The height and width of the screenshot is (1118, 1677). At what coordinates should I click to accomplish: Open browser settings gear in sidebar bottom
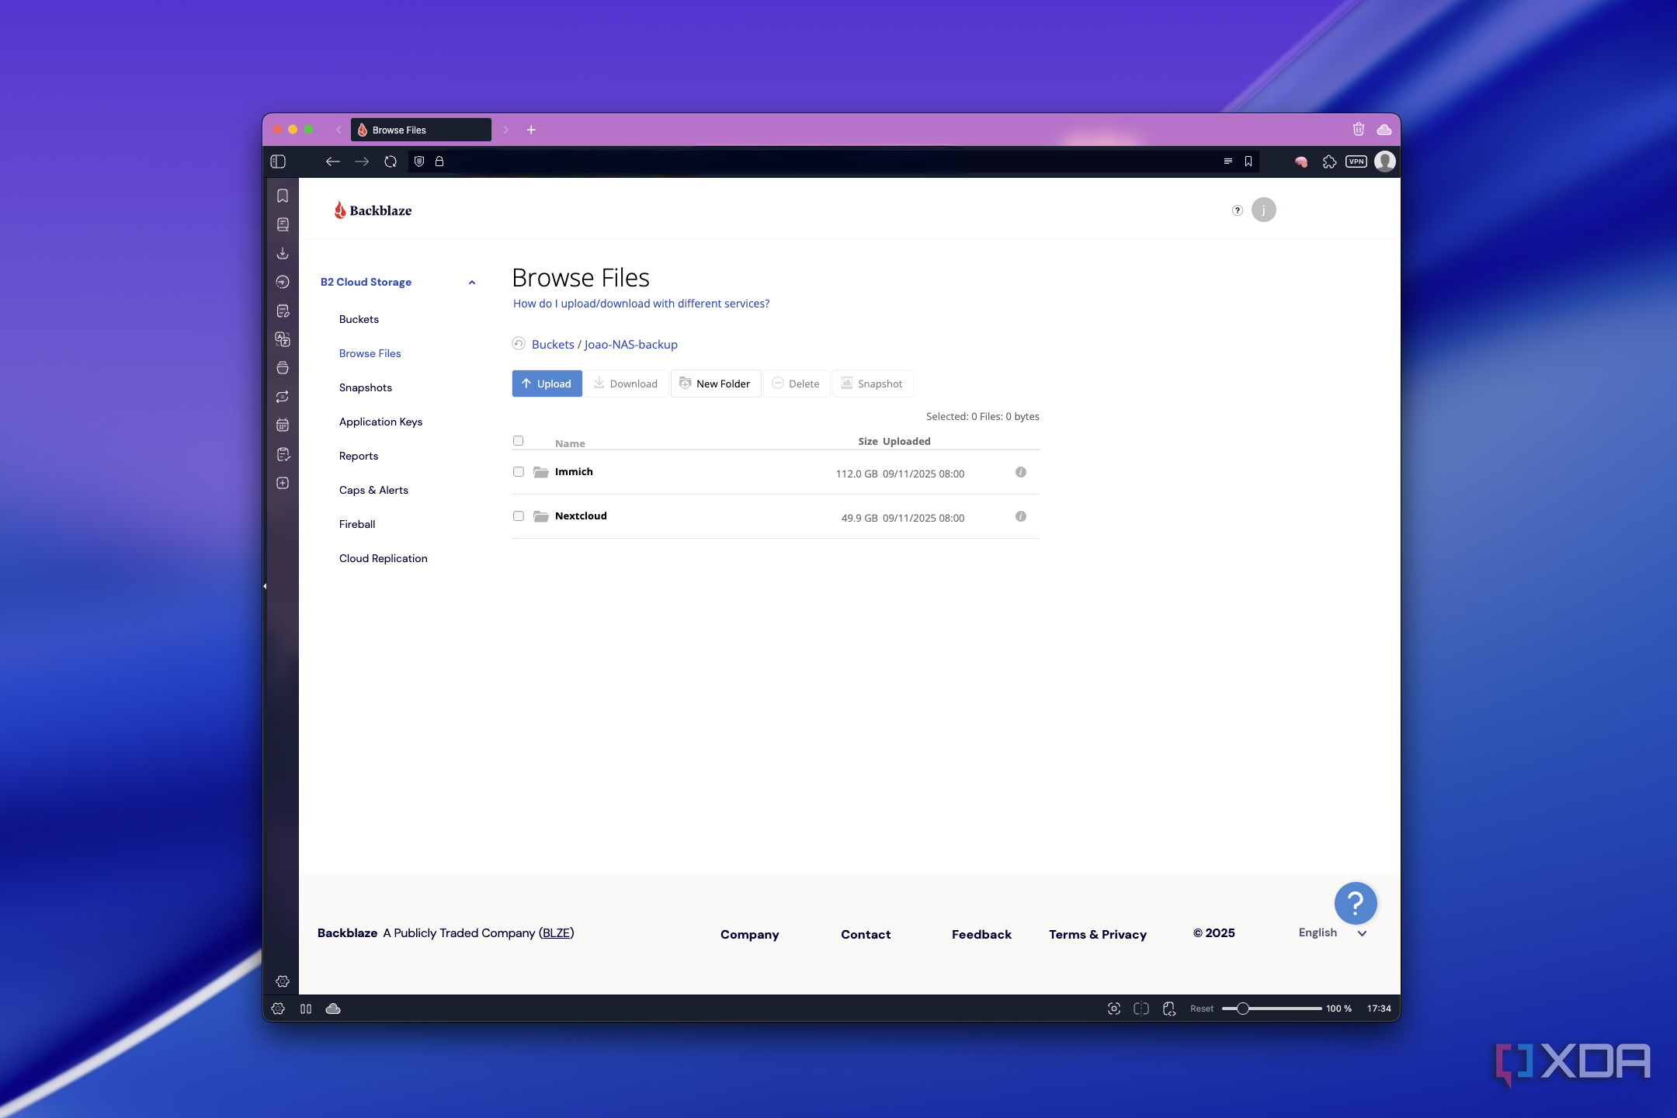(283, 981)
